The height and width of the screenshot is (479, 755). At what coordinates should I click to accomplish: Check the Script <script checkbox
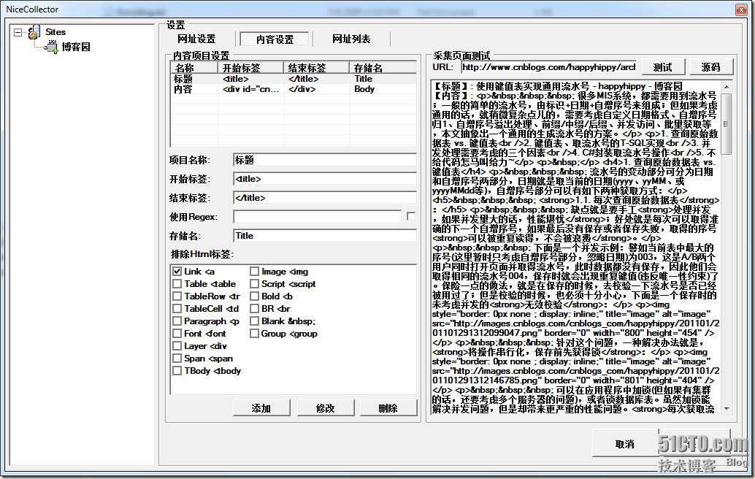pyautogui.click(x=254, y=284)
